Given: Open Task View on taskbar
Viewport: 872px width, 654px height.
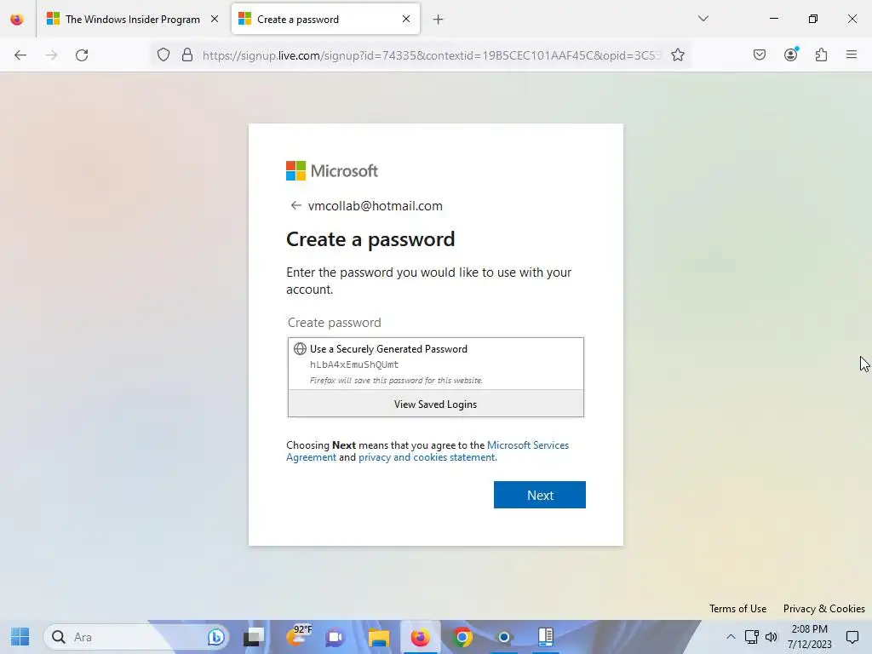Looking at the screenshot, I should [254, 637].
